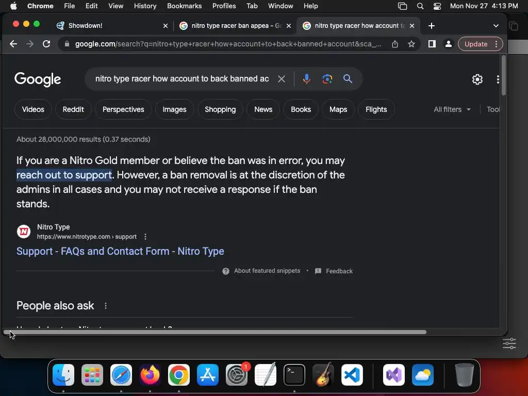This screenshot has width=528, height=396.
Task: Open the Bookmarks menu
Action: (x=184, y=6)
